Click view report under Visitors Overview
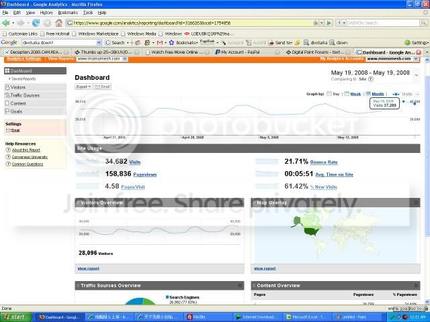The width and height of the screenshot is (430, 322). (89, 268)
